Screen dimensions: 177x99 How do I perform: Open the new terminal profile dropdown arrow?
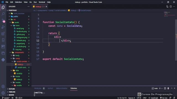(162, 89)
